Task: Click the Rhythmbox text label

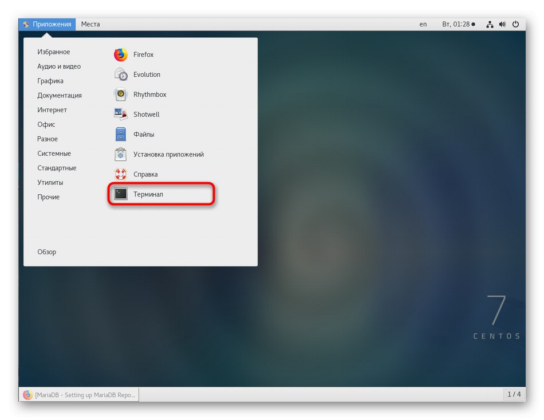Action: [x=150, y=95]
